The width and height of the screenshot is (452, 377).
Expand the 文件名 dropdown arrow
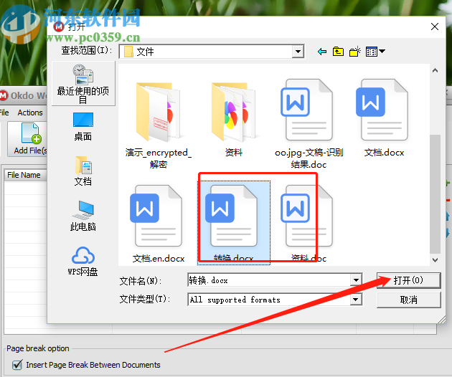tap(356, 280)
